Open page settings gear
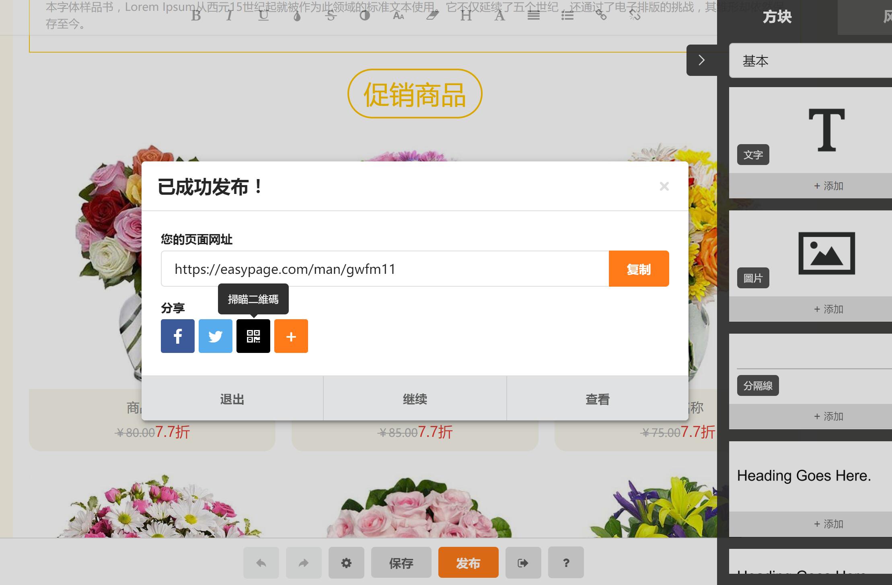This screenshot has width=892, height=585. pyautogui.click(x=346, y=563)
